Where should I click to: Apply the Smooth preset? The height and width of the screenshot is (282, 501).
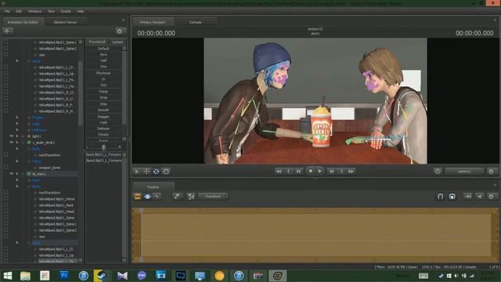point(103,110)
